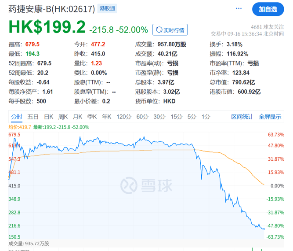Select the 分时 chart tab

click(x=17, y=117)
